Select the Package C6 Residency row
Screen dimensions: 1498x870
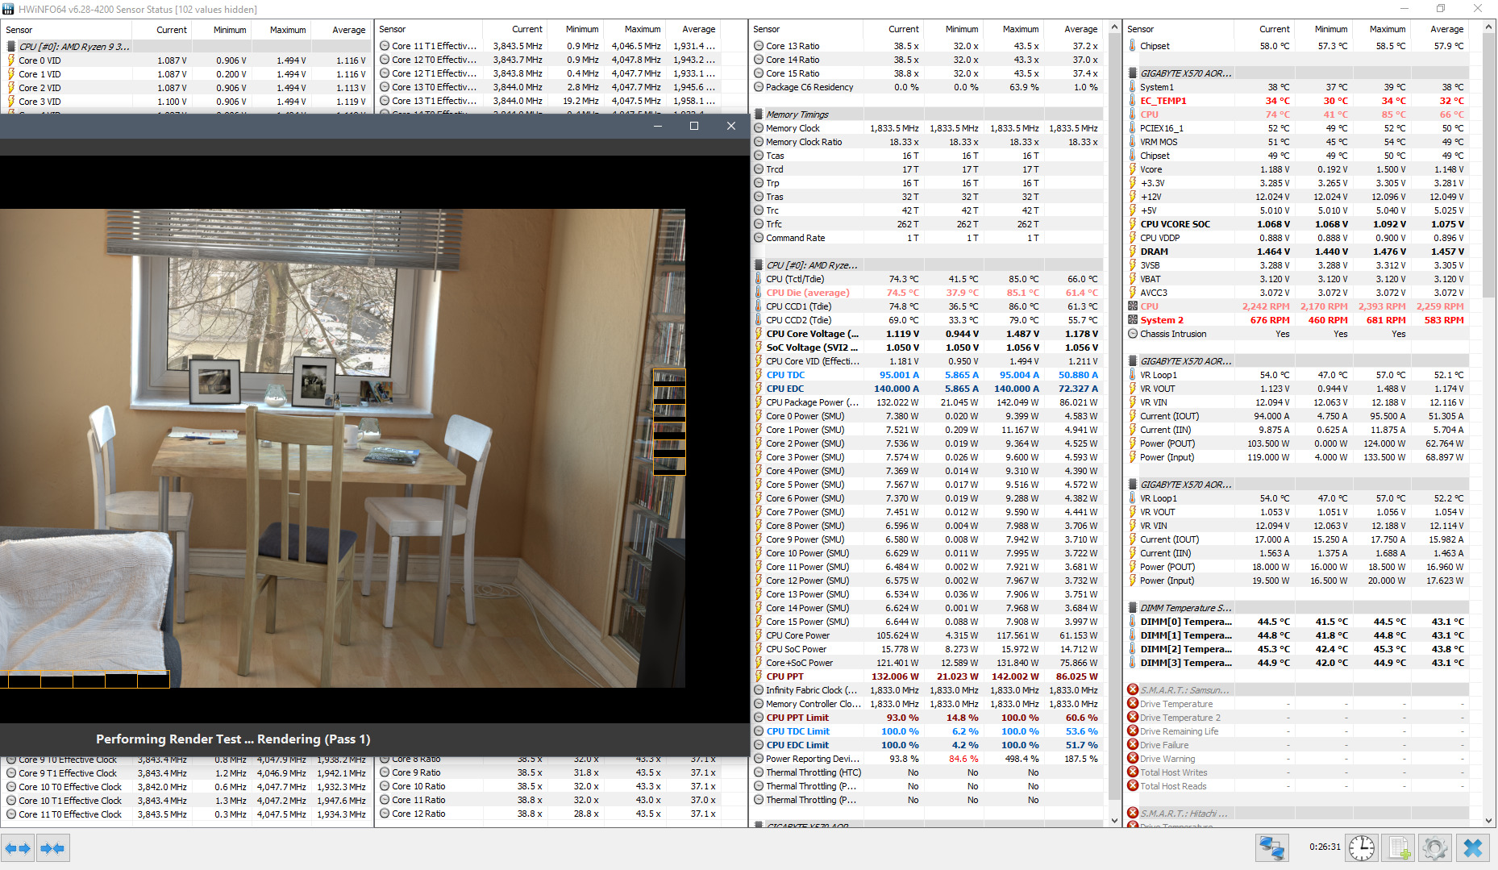(926, 87)
